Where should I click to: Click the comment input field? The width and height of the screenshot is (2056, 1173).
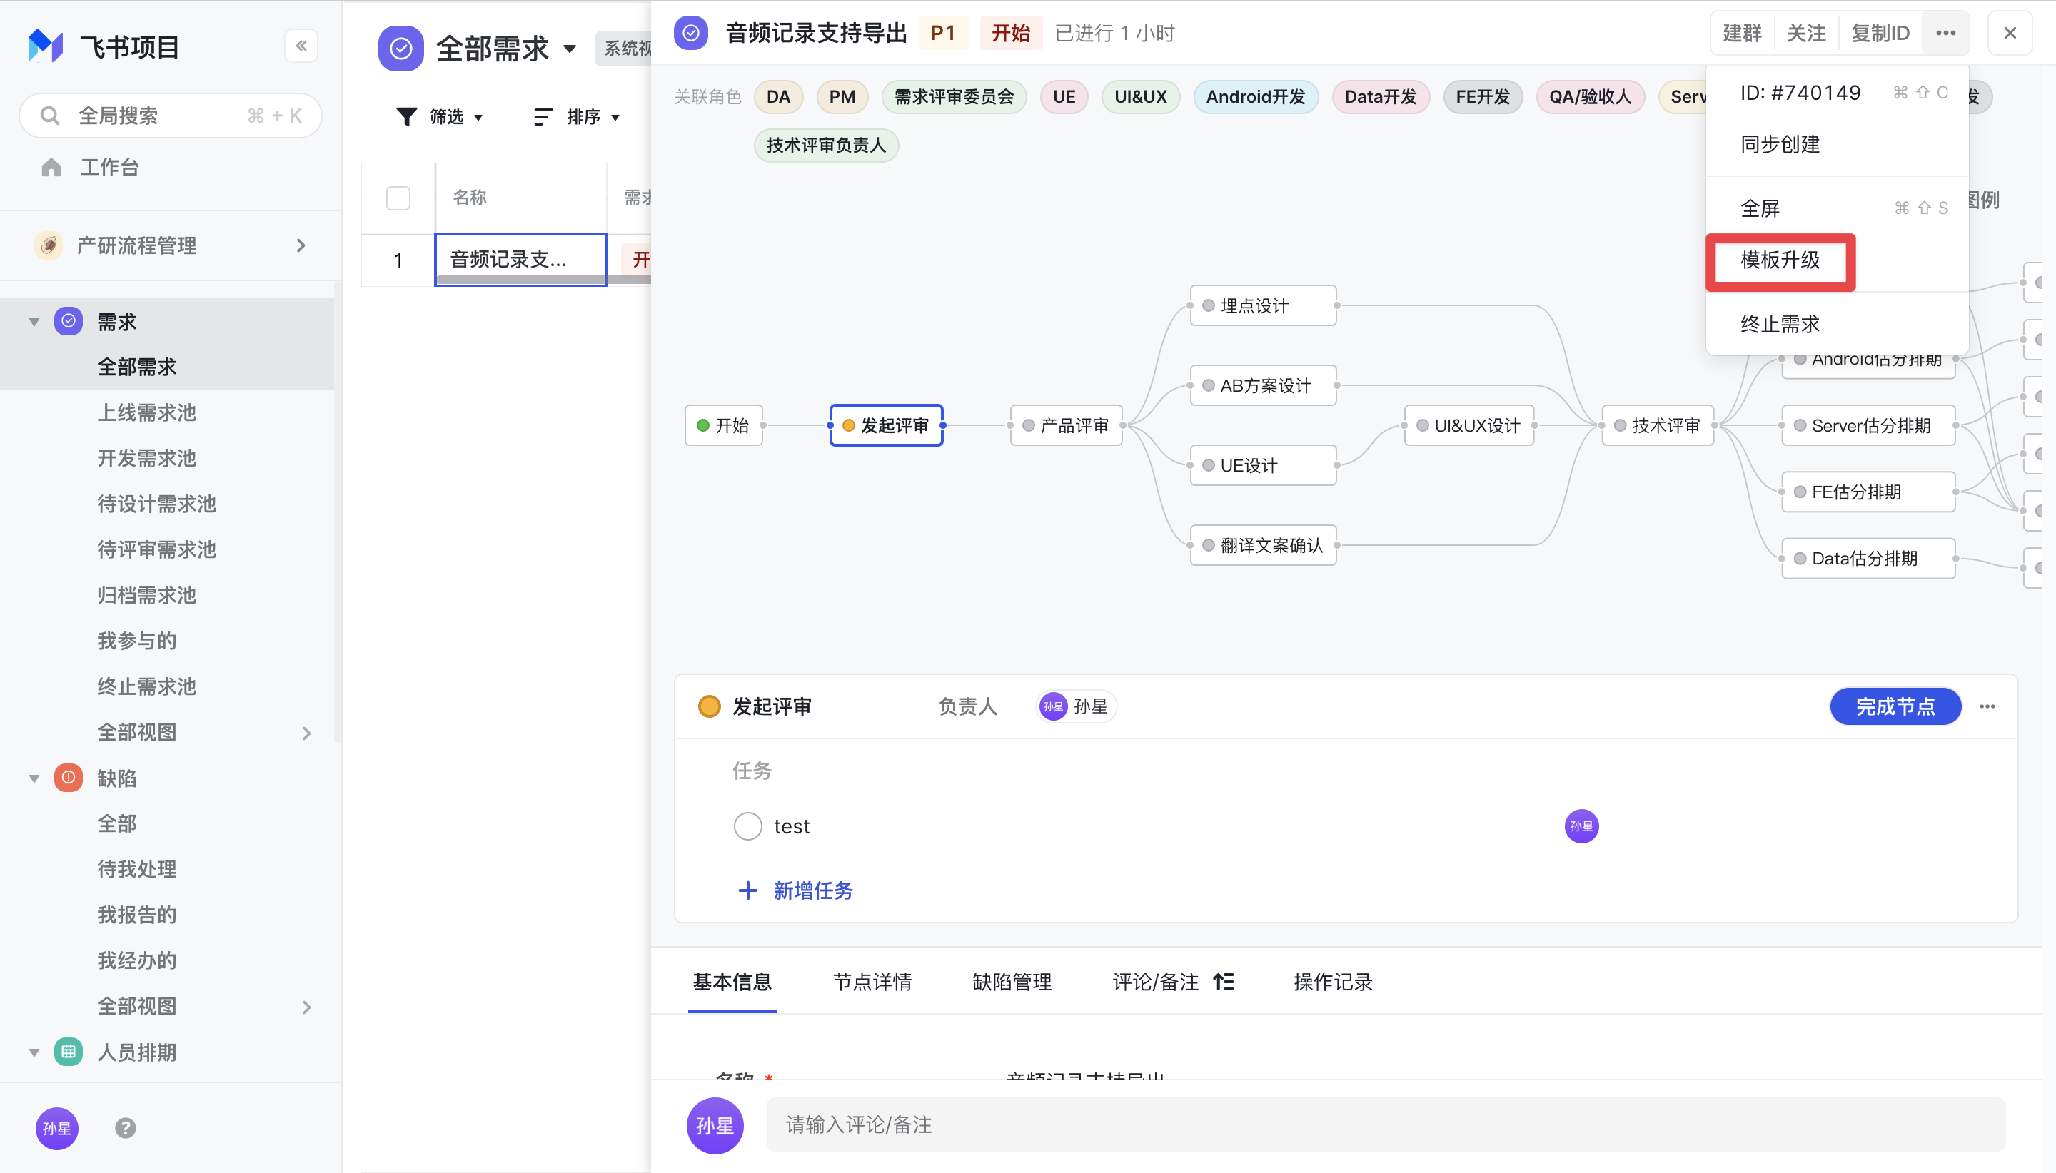[1385, 1124]
